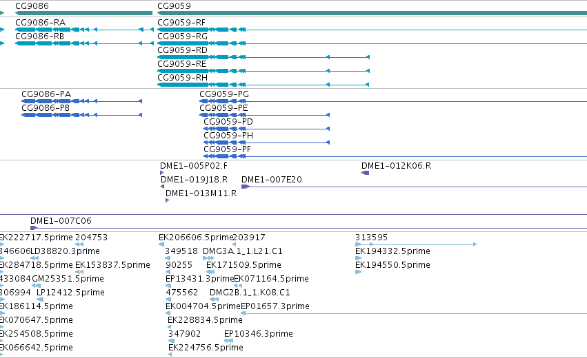Click DMG2B.1_1.K08.C1 EST label
The height and width of the screenshot is (358, 587).
tap(250, 293)
